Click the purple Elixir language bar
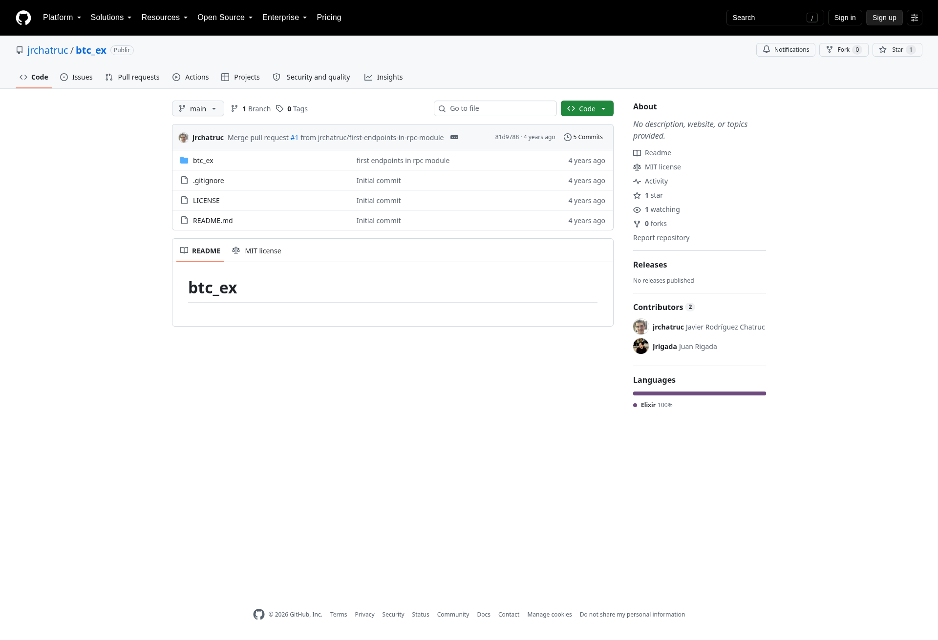The image size is (938, 640). (x=700, y=393)
